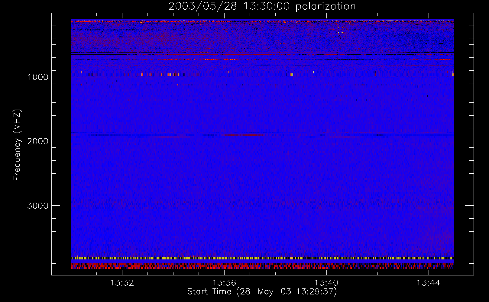Click the plot title '2003/05/28 13:30:00 polarization'
Screen dimensions: 489x302
tap(262, 6)
